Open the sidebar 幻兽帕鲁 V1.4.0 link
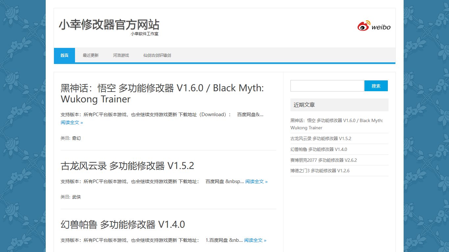 coord(319,149)
